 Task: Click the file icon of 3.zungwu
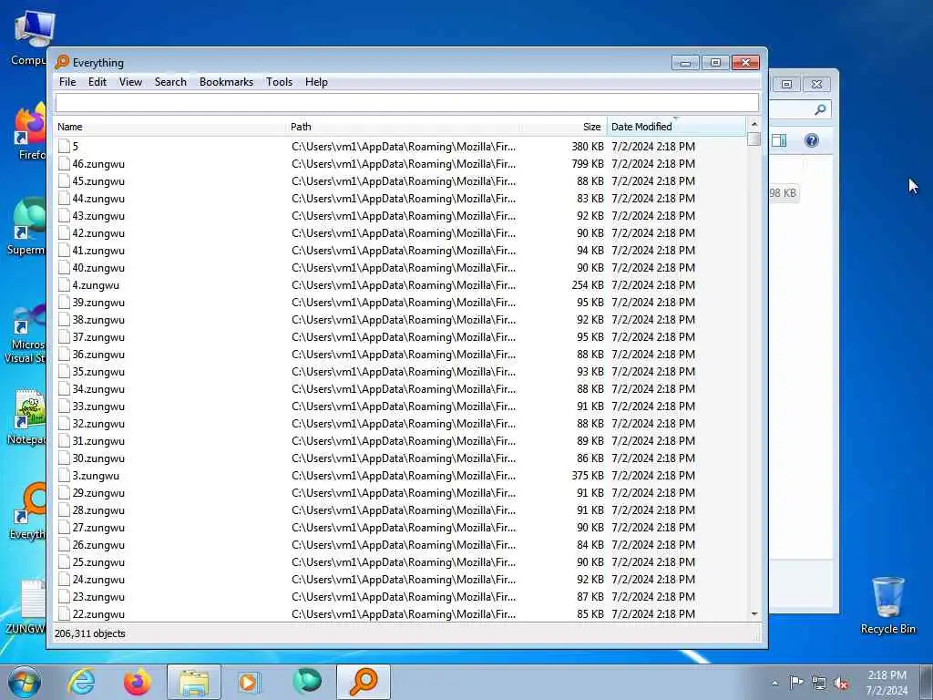tap(64, 476)
